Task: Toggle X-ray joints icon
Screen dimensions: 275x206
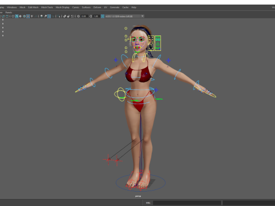Action: tap(72, 17)
